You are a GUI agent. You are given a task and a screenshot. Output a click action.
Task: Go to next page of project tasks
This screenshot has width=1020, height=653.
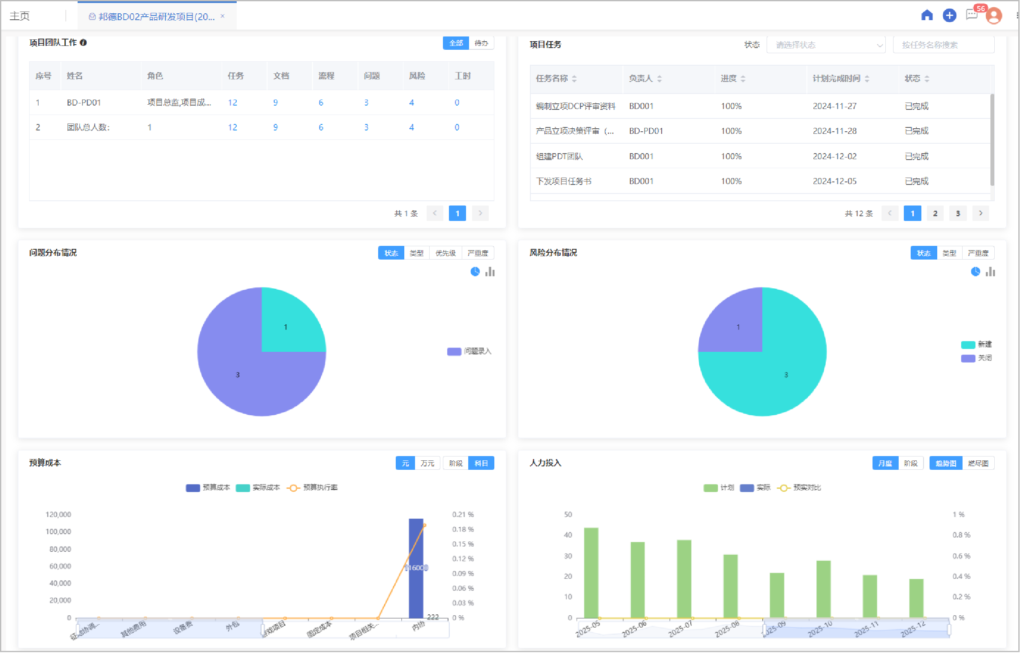(981, 213)
